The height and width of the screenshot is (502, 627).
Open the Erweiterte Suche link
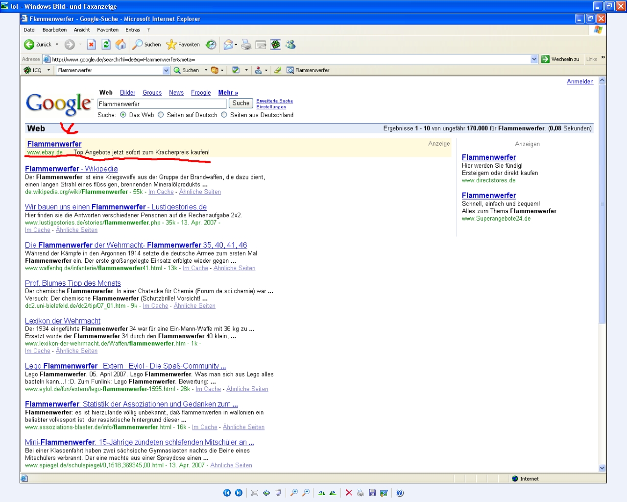pyautogui.click(x=274, y=101)
